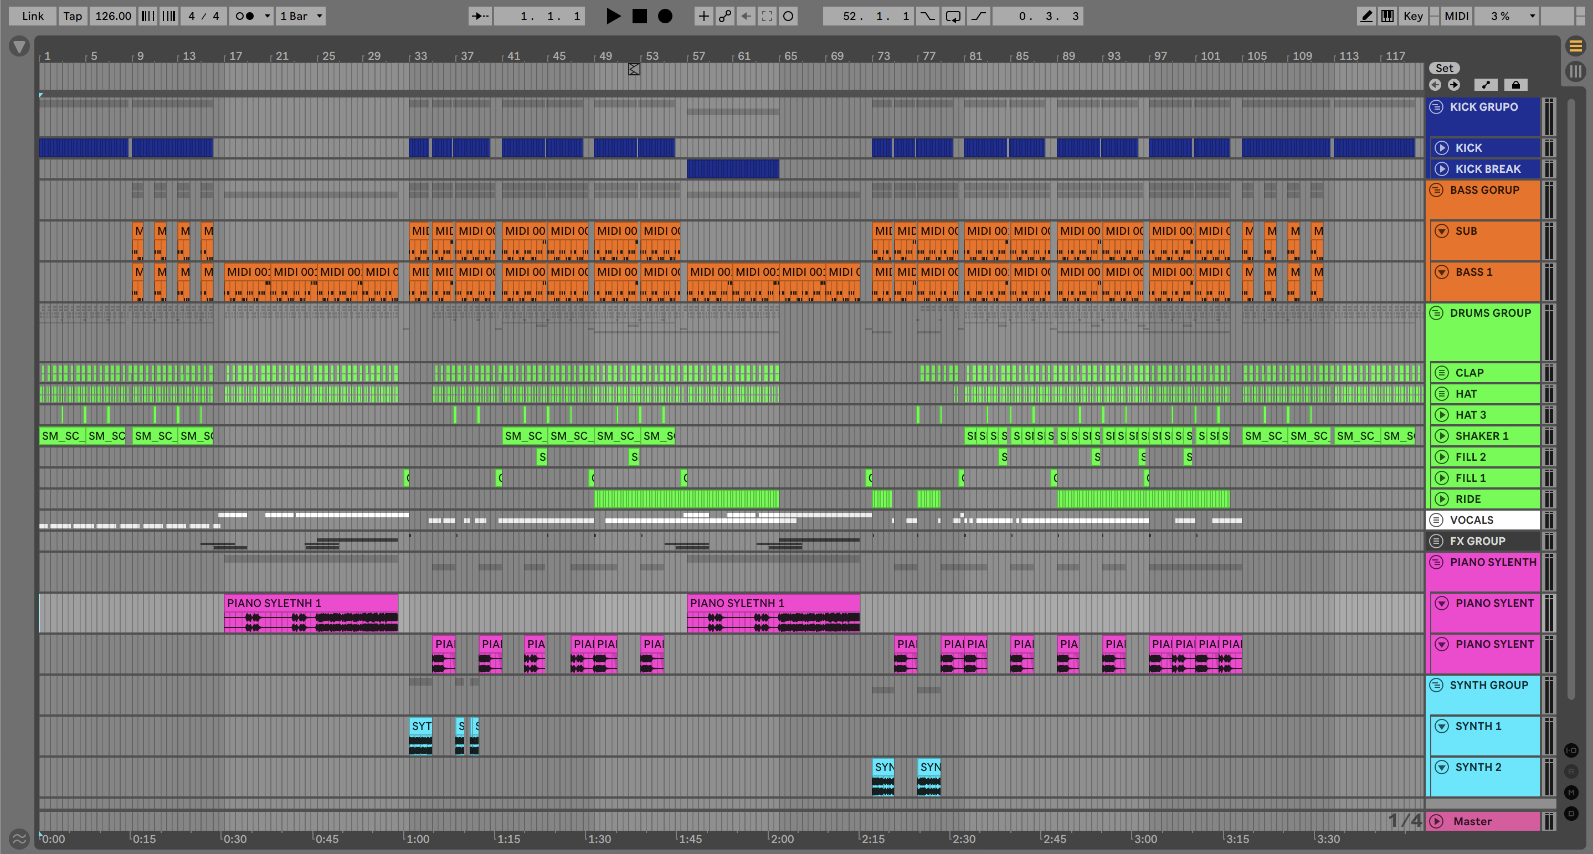Unfold the SYNTH 1 track
This screenshot has height=854, width=1593.
pyautogui.click(x=1441, y=726)
